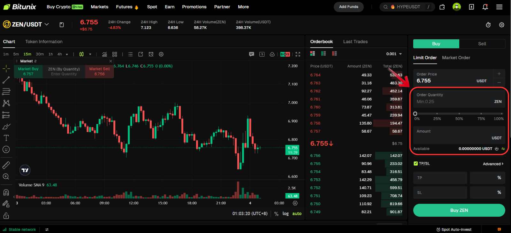
Task: Expand Advanced TP/SL options
Action: 493,164
